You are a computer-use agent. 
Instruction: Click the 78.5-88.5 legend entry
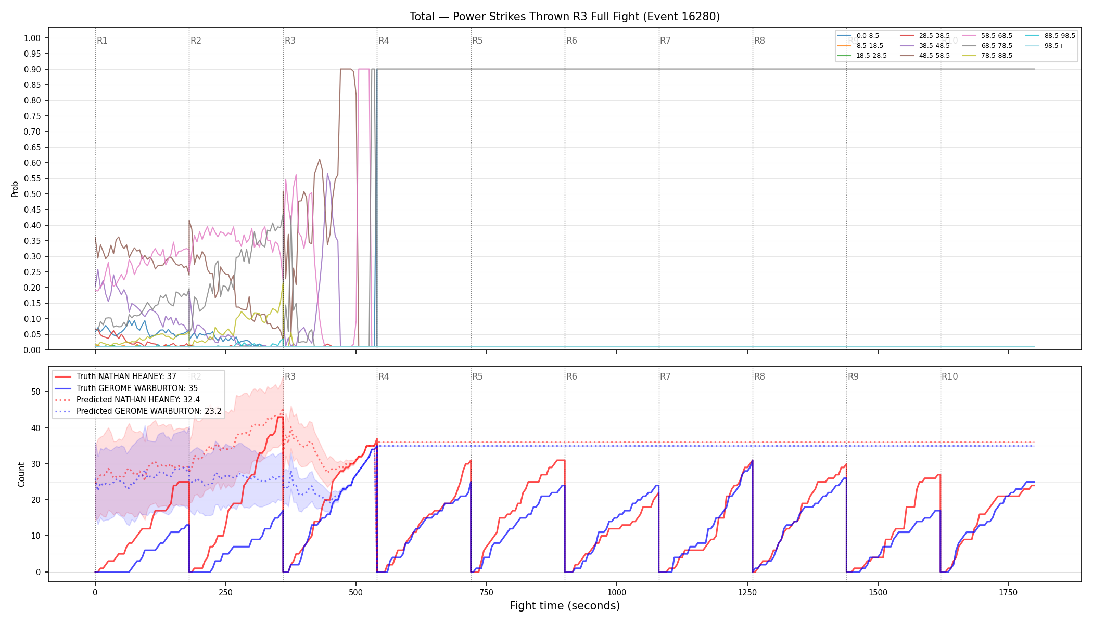(987, 56)
